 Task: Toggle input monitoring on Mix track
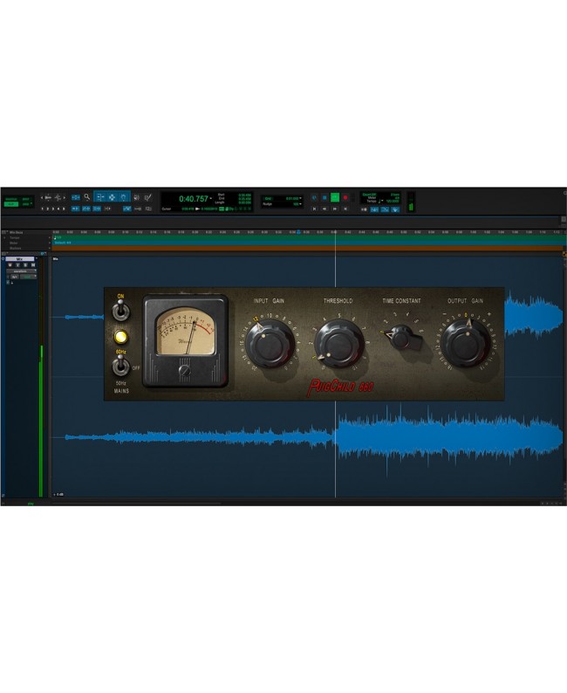(17, 265)
